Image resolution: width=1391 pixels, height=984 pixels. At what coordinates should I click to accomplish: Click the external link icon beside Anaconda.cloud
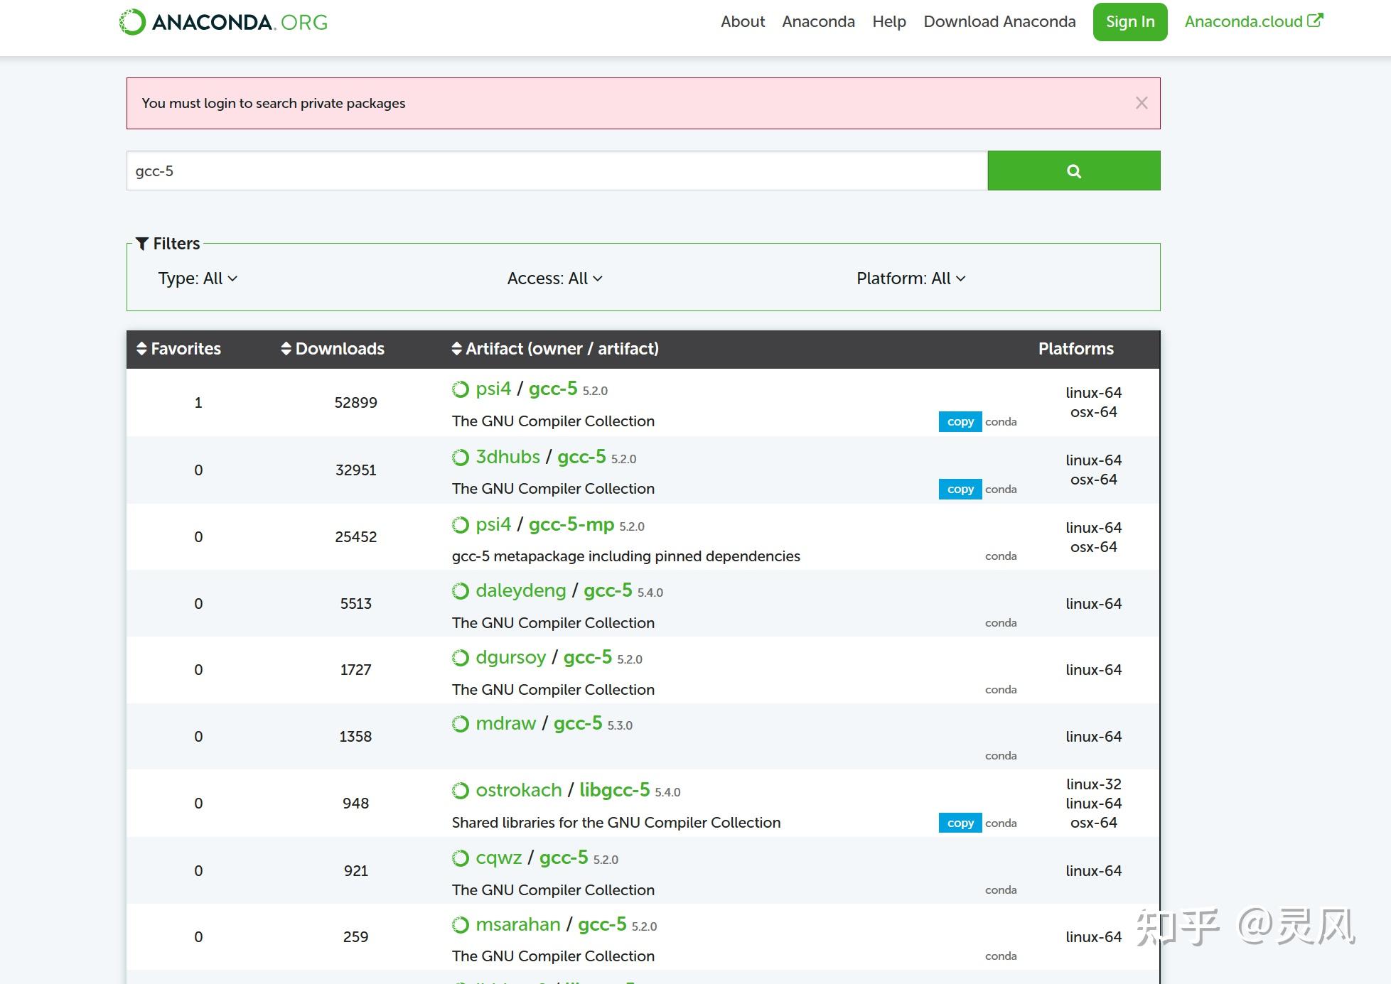(1315, 21)
